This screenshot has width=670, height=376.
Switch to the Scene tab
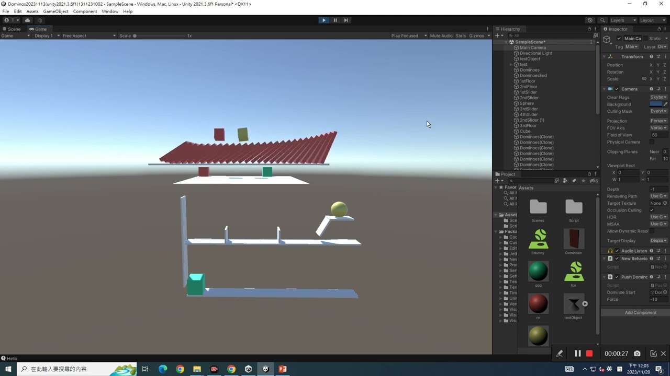(x=12, y=29)
